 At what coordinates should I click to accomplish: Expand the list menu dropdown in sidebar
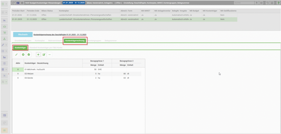click(6, 51)
